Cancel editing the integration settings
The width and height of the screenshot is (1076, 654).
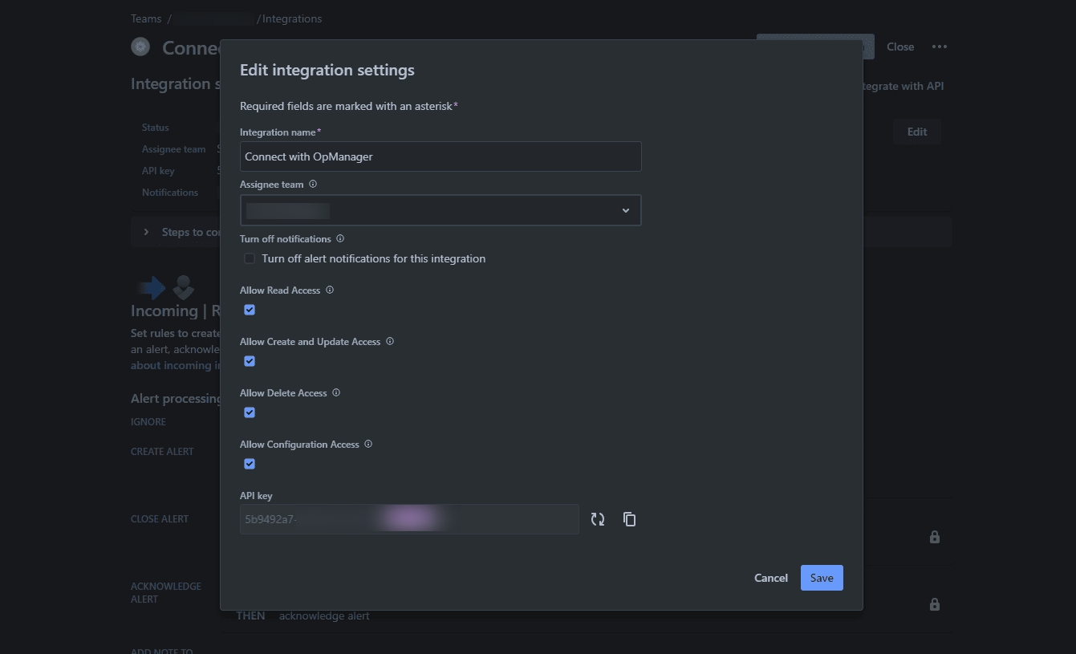click(770, 577)
